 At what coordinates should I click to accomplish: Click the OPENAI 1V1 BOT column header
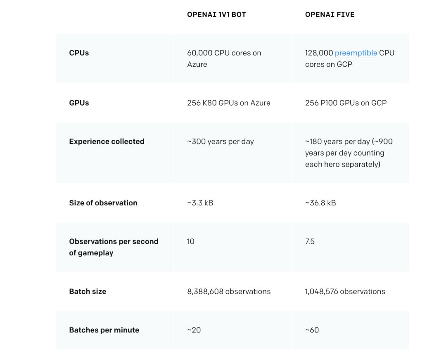coord(216,14)
